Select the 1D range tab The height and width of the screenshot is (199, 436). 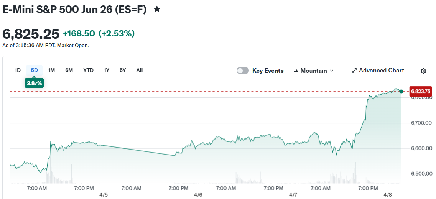pyautogui.click(x=18, y=70)
